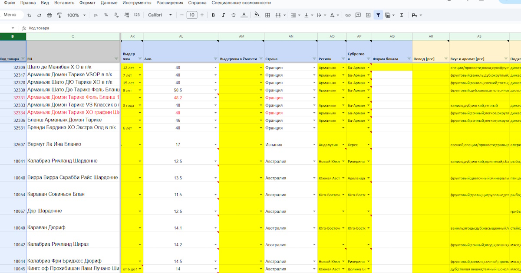Open the filter for Регион column
This screenshot has height=273, width=521.
[343, 58]
